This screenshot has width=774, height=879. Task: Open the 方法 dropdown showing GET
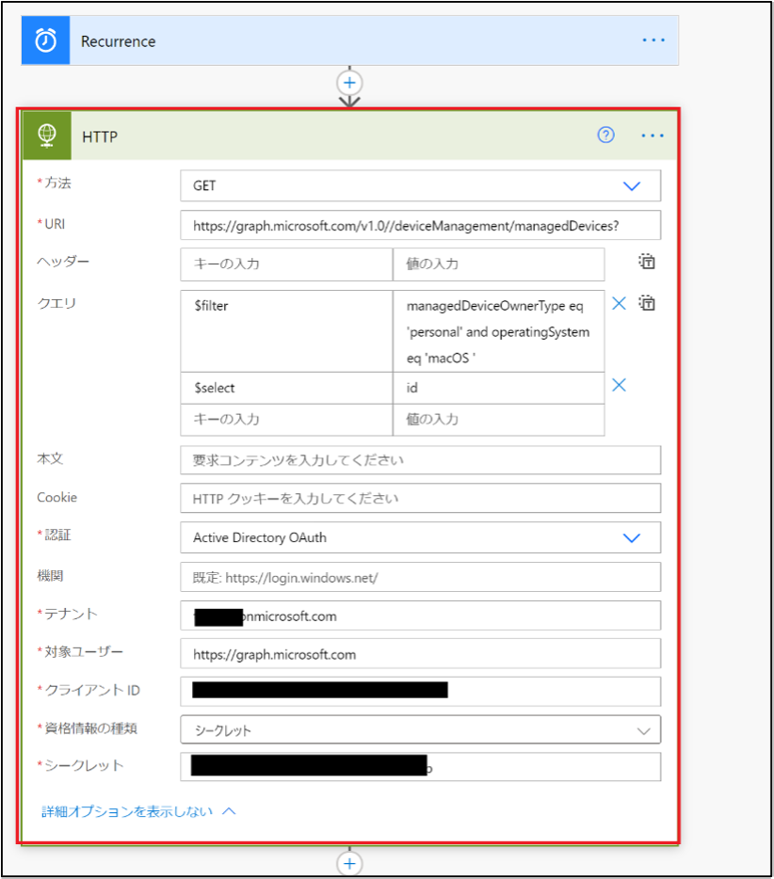pos(421,185)
